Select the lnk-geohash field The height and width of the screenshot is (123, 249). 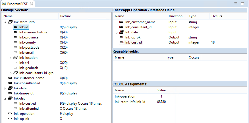pyautogui.click(x=28, y=68)
